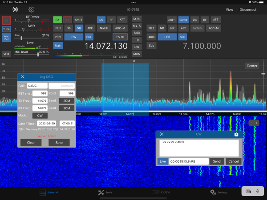Zoom in waterfall with plus icon
Image resolution: width=267 pixels, height=200 pixels.
point(256,123)
